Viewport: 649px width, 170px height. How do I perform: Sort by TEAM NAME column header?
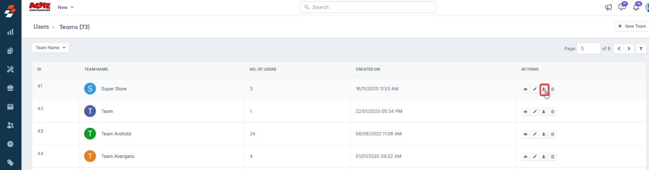pyautogui.click(x=96, y=69)
